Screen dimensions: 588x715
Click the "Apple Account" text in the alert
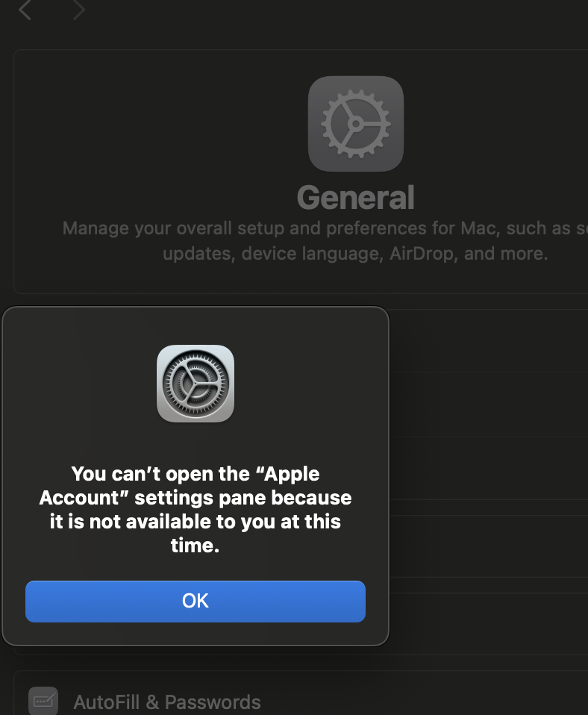[180, 486]
